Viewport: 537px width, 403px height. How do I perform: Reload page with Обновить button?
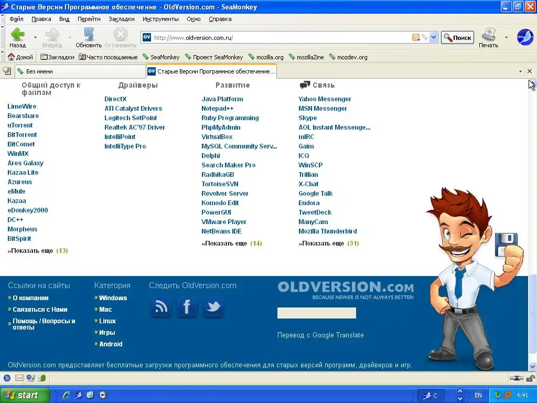coord(89,38)
